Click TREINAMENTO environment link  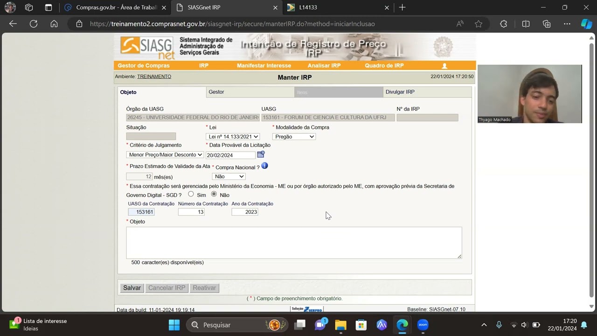coord(154,77)
